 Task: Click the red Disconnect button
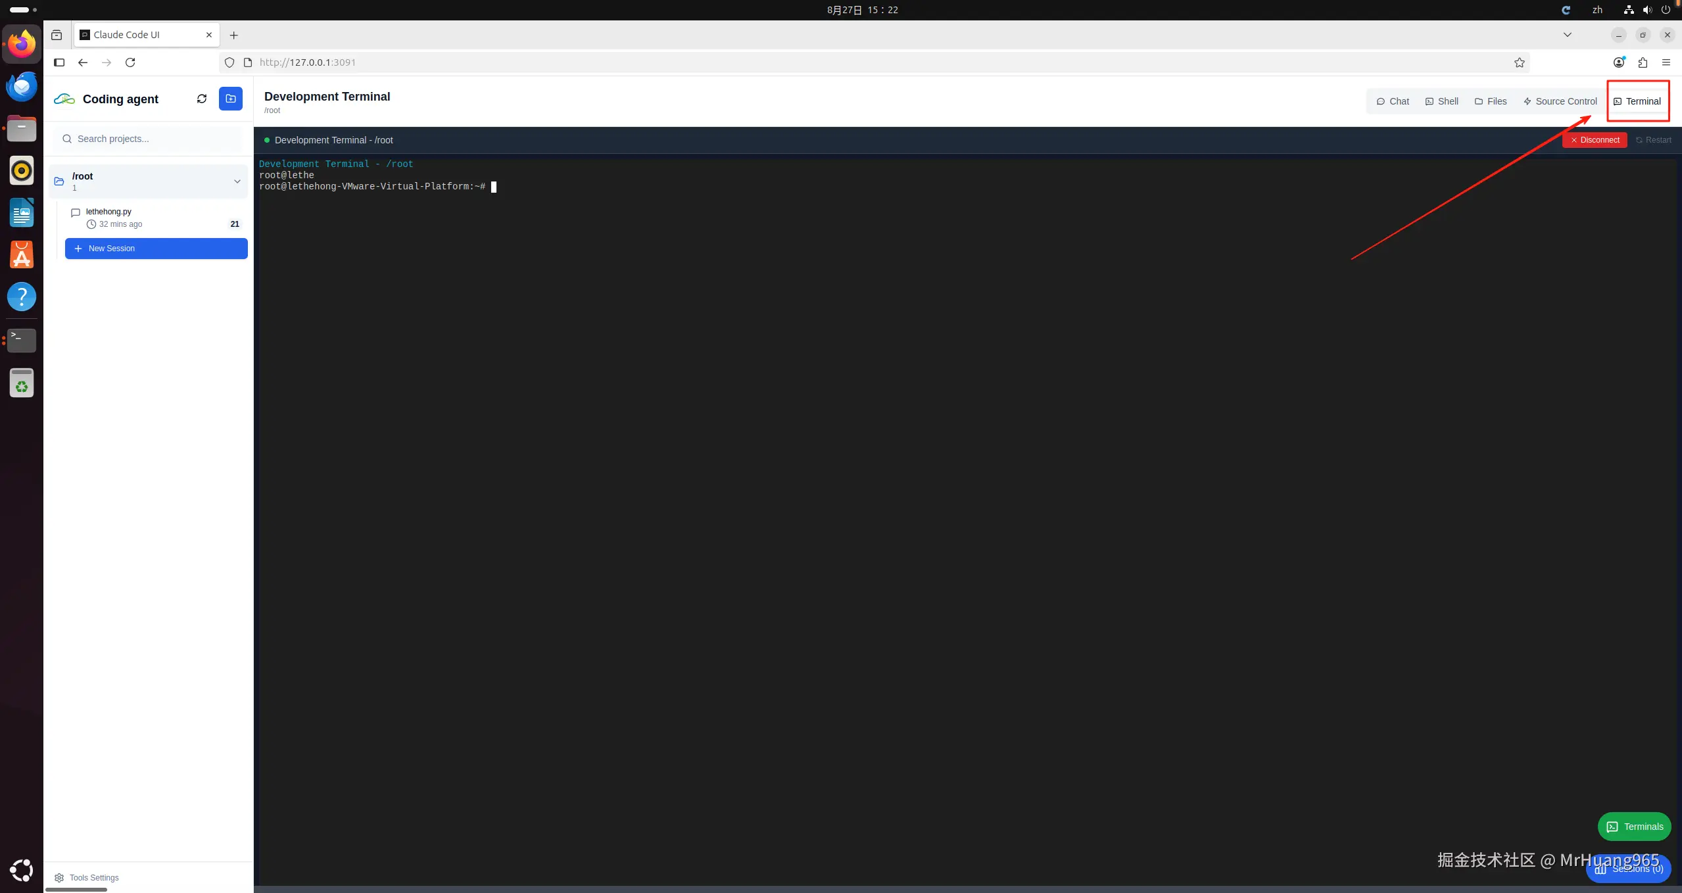coord(1594,140)
